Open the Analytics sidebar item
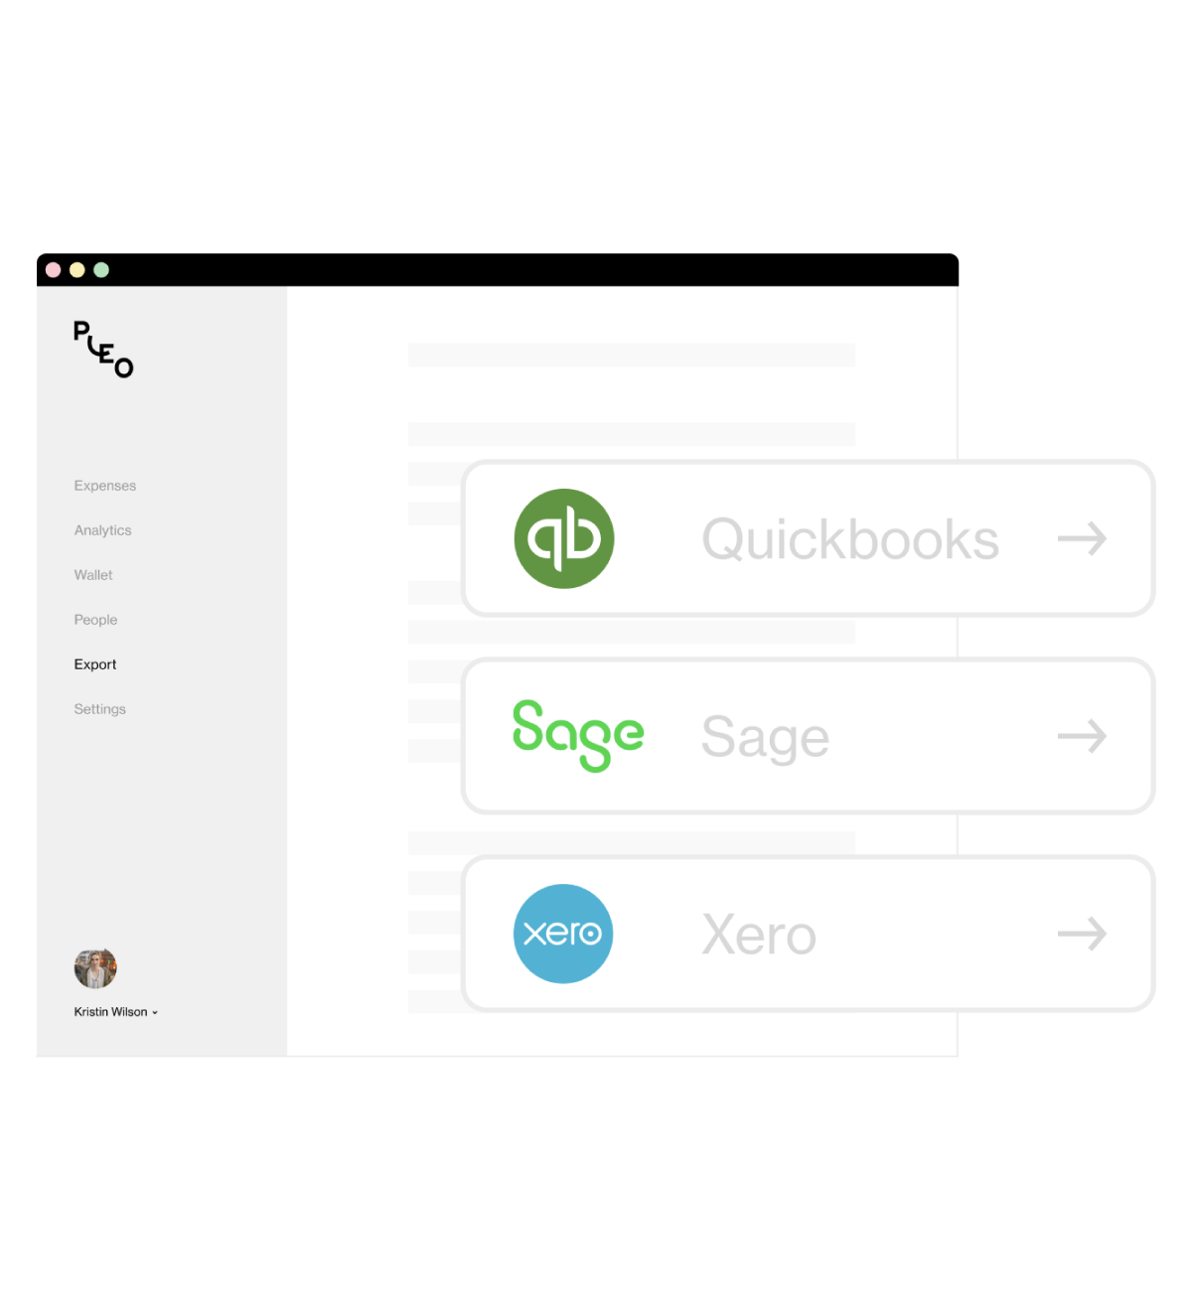The image size is (1192, 1311). point(102,530)
